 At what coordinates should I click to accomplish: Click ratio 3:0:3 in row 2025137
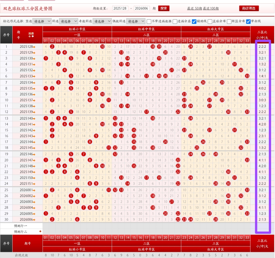pyautogui.click(x=262, y=100)
